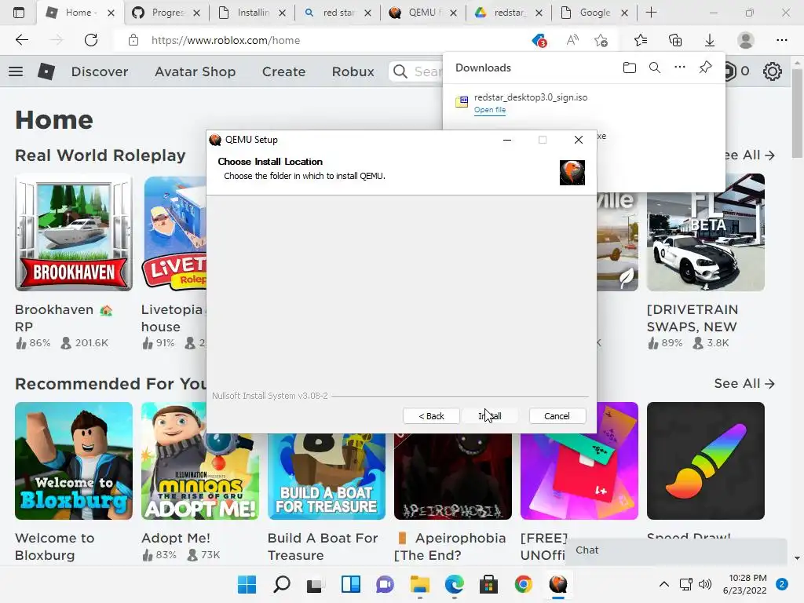Close the Google tab
804x603 pixels.
pyautogui.click(x=624, y=13)
